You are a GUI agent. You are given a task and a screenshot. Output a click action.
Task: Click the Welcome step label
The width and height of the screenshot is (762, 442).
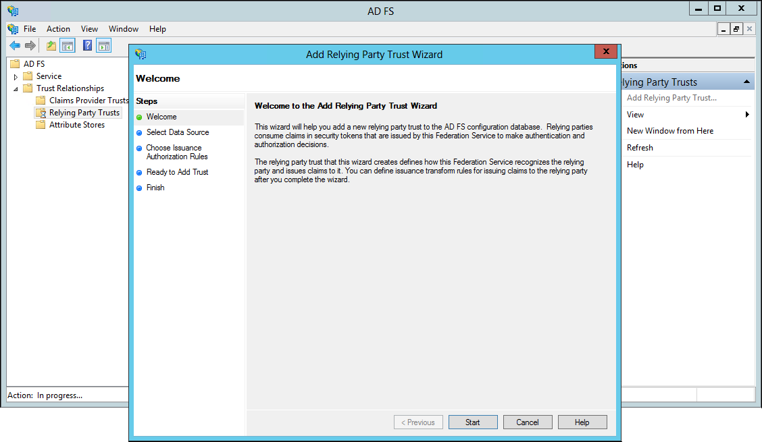(x=161, y=117)
